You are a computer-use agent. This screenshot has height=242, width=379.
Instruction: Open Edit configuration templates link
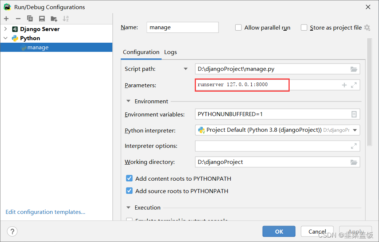pos(45,212)
